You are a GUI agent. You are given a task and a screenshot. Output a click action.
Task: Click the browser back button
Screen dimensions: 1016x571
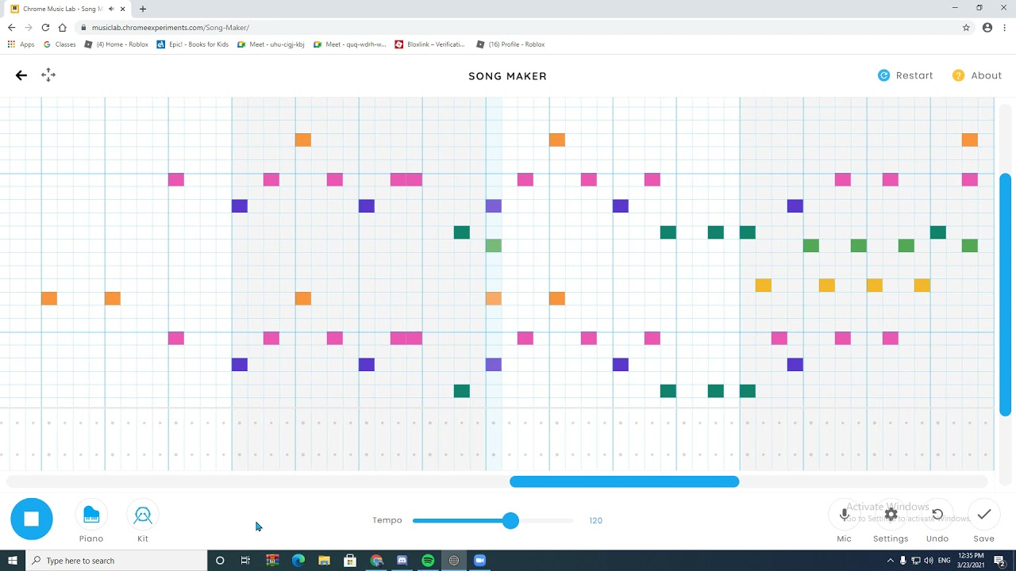[x=11, y=27]
